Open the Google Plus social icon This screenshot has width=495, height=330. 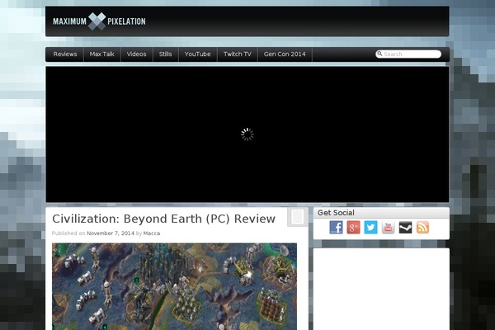(353, 227)
